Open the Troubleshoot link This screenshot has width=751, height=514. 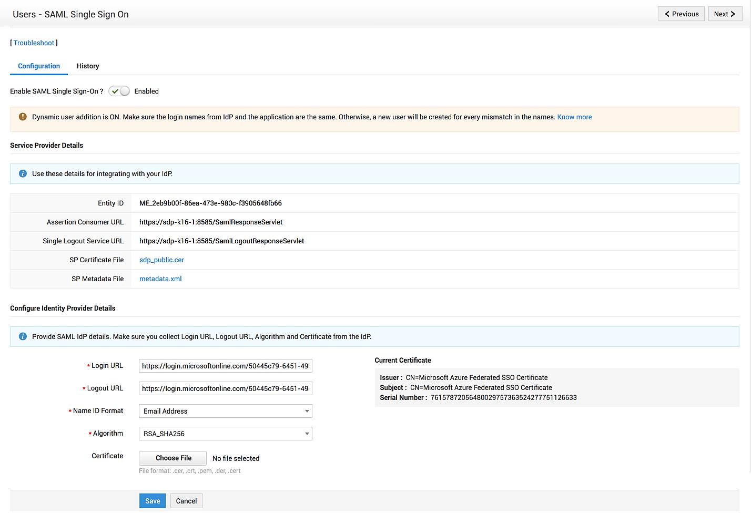coord(34,43)
